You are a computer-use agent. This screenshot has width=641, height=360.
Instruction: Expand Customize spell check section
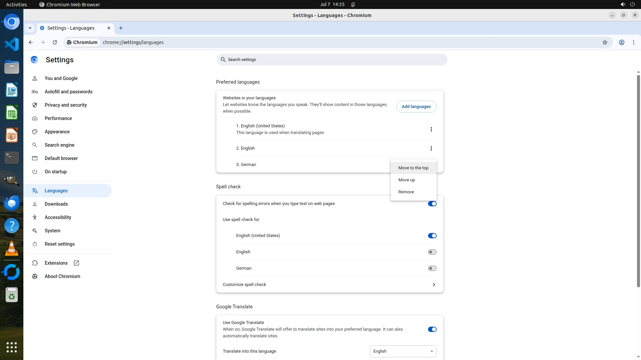[434, 285]
